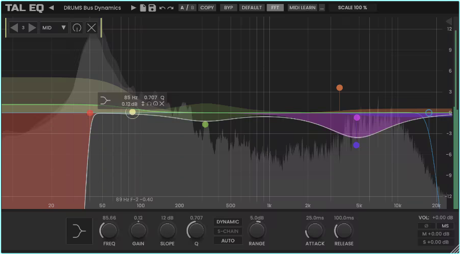This screenshot has width=460, height=254.
Task: Redo the last change
Action: point(170,8)
